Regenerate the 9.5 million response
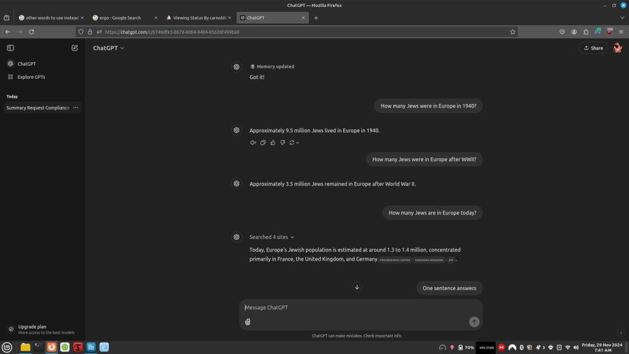Screen dimensions: 629x354 pyautogui.click(x=294, y=143)
